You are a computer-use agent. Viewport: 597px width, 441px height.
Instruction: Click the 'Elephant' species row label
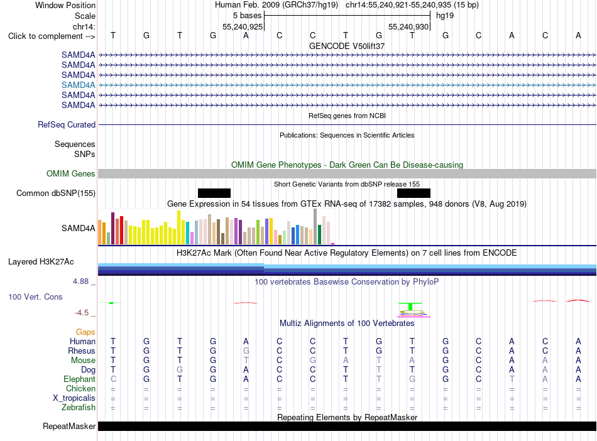coord(80,379)
